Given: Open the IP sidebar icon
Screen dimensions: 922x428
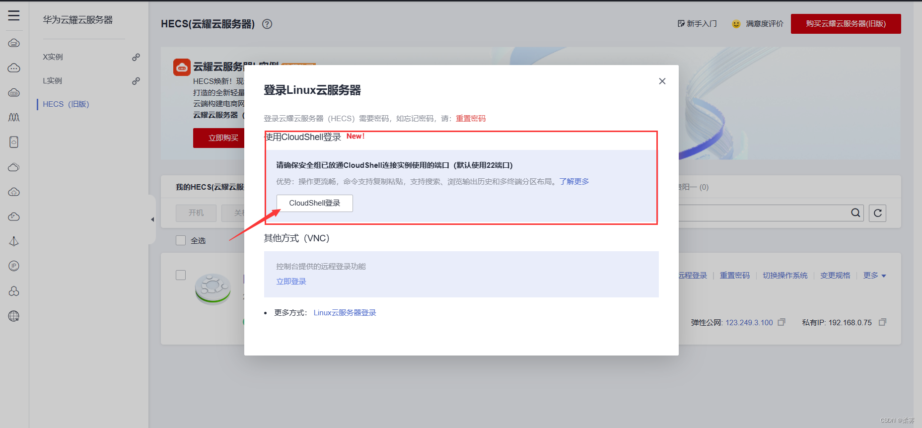Looking at the screenshot, I should click(x=14, y=266).
